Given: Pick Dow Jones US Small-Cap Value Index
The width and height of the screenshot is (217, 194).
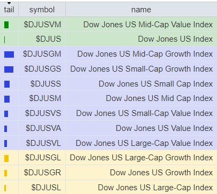Looking at the screenshot, I should (x=144, y=113).
